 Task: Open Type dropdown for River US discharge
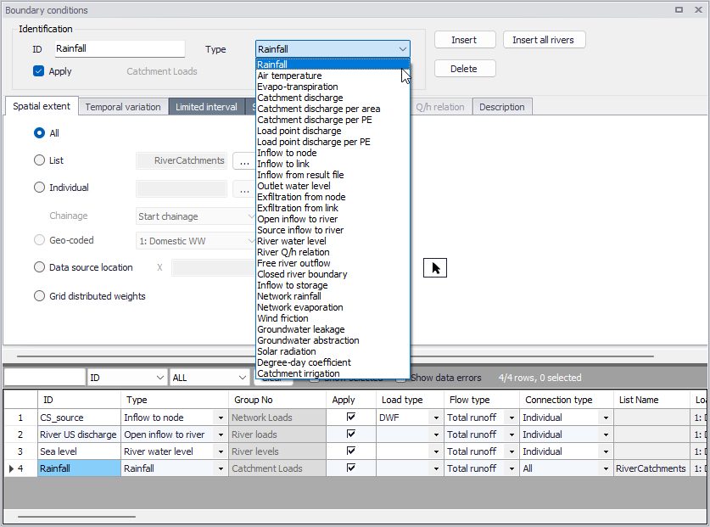click(x=221, y=434)
